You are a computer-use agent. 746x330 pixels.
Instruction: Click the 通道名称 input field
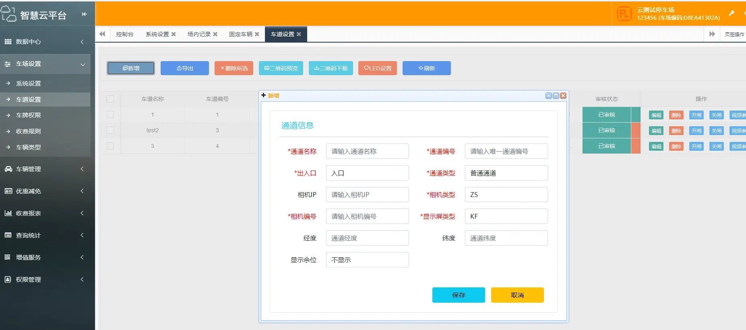(367, 152)
